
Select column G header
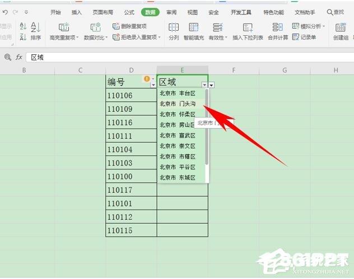point(285,70)
